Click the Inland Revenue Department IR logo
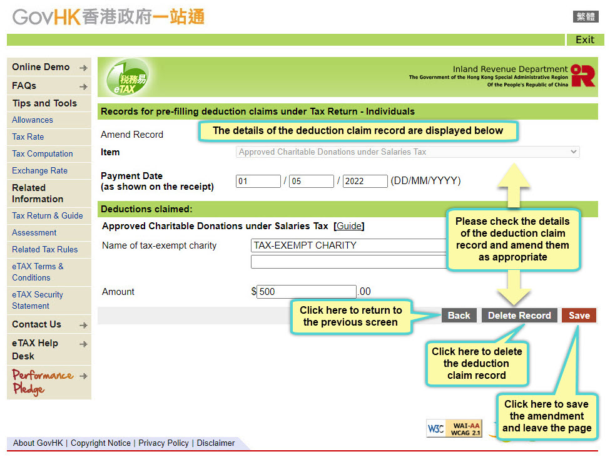Image resolution: width=610 pixels, height=464 pixels. pyautogui.click(x=582, y=76)
